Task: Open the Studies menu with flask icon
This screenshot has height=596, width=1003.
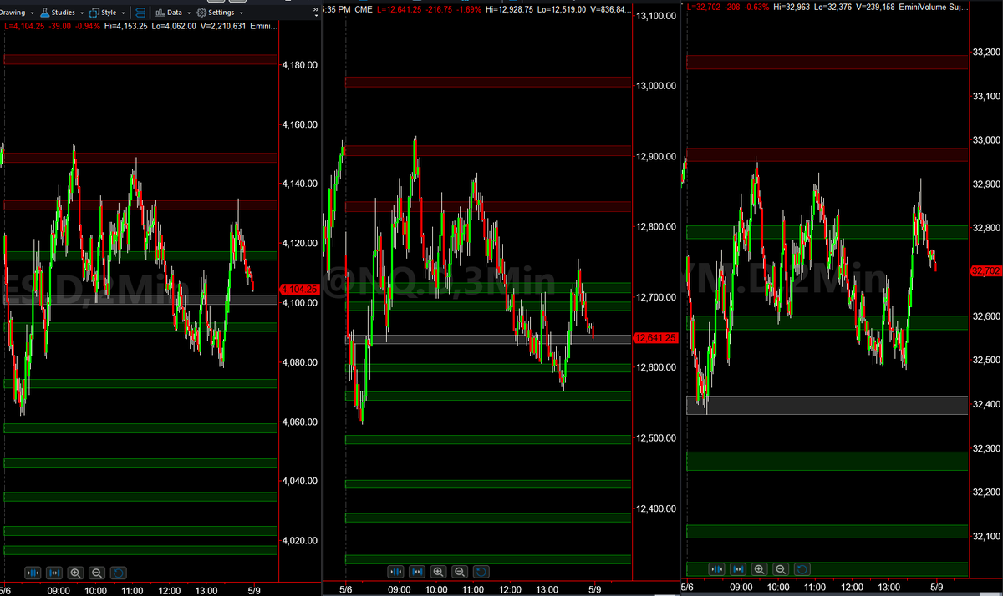Action: click(x=63, y=13)
